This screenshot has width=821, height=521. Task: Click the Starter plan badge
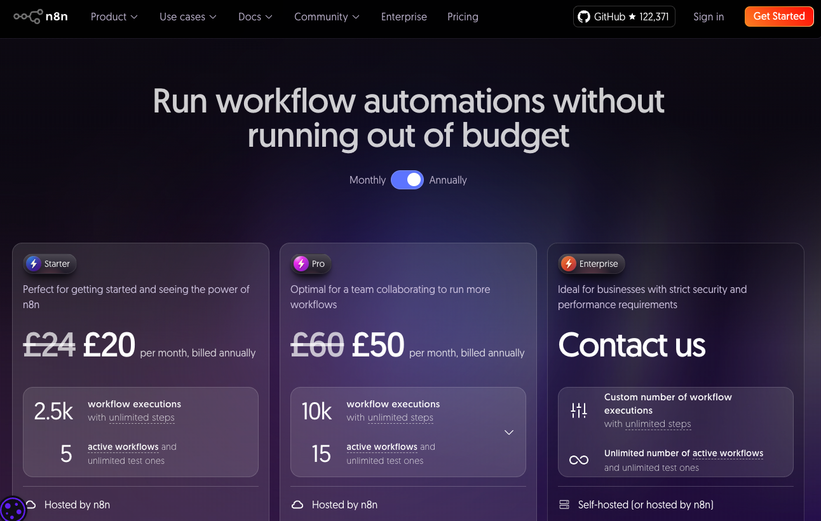point(50,264)
